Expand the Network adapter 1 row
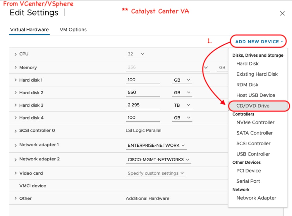 pos(16,145)
